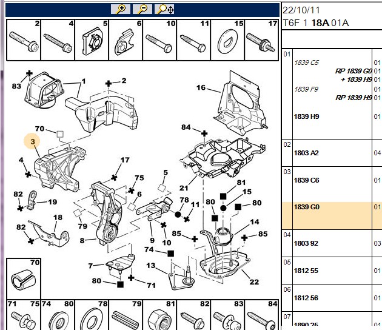Select part number 1803 A2

(306, 153)
